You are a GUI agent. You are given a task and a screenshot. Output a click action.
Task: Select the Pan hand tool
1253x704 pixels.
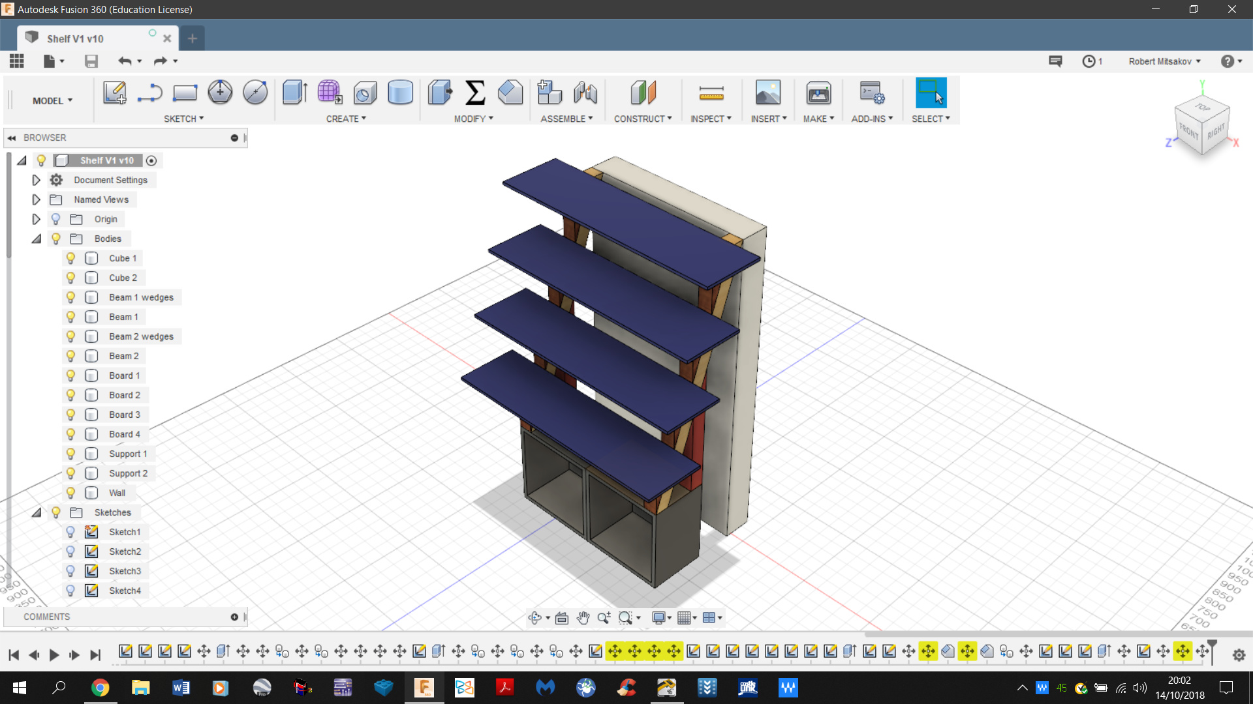583,617
